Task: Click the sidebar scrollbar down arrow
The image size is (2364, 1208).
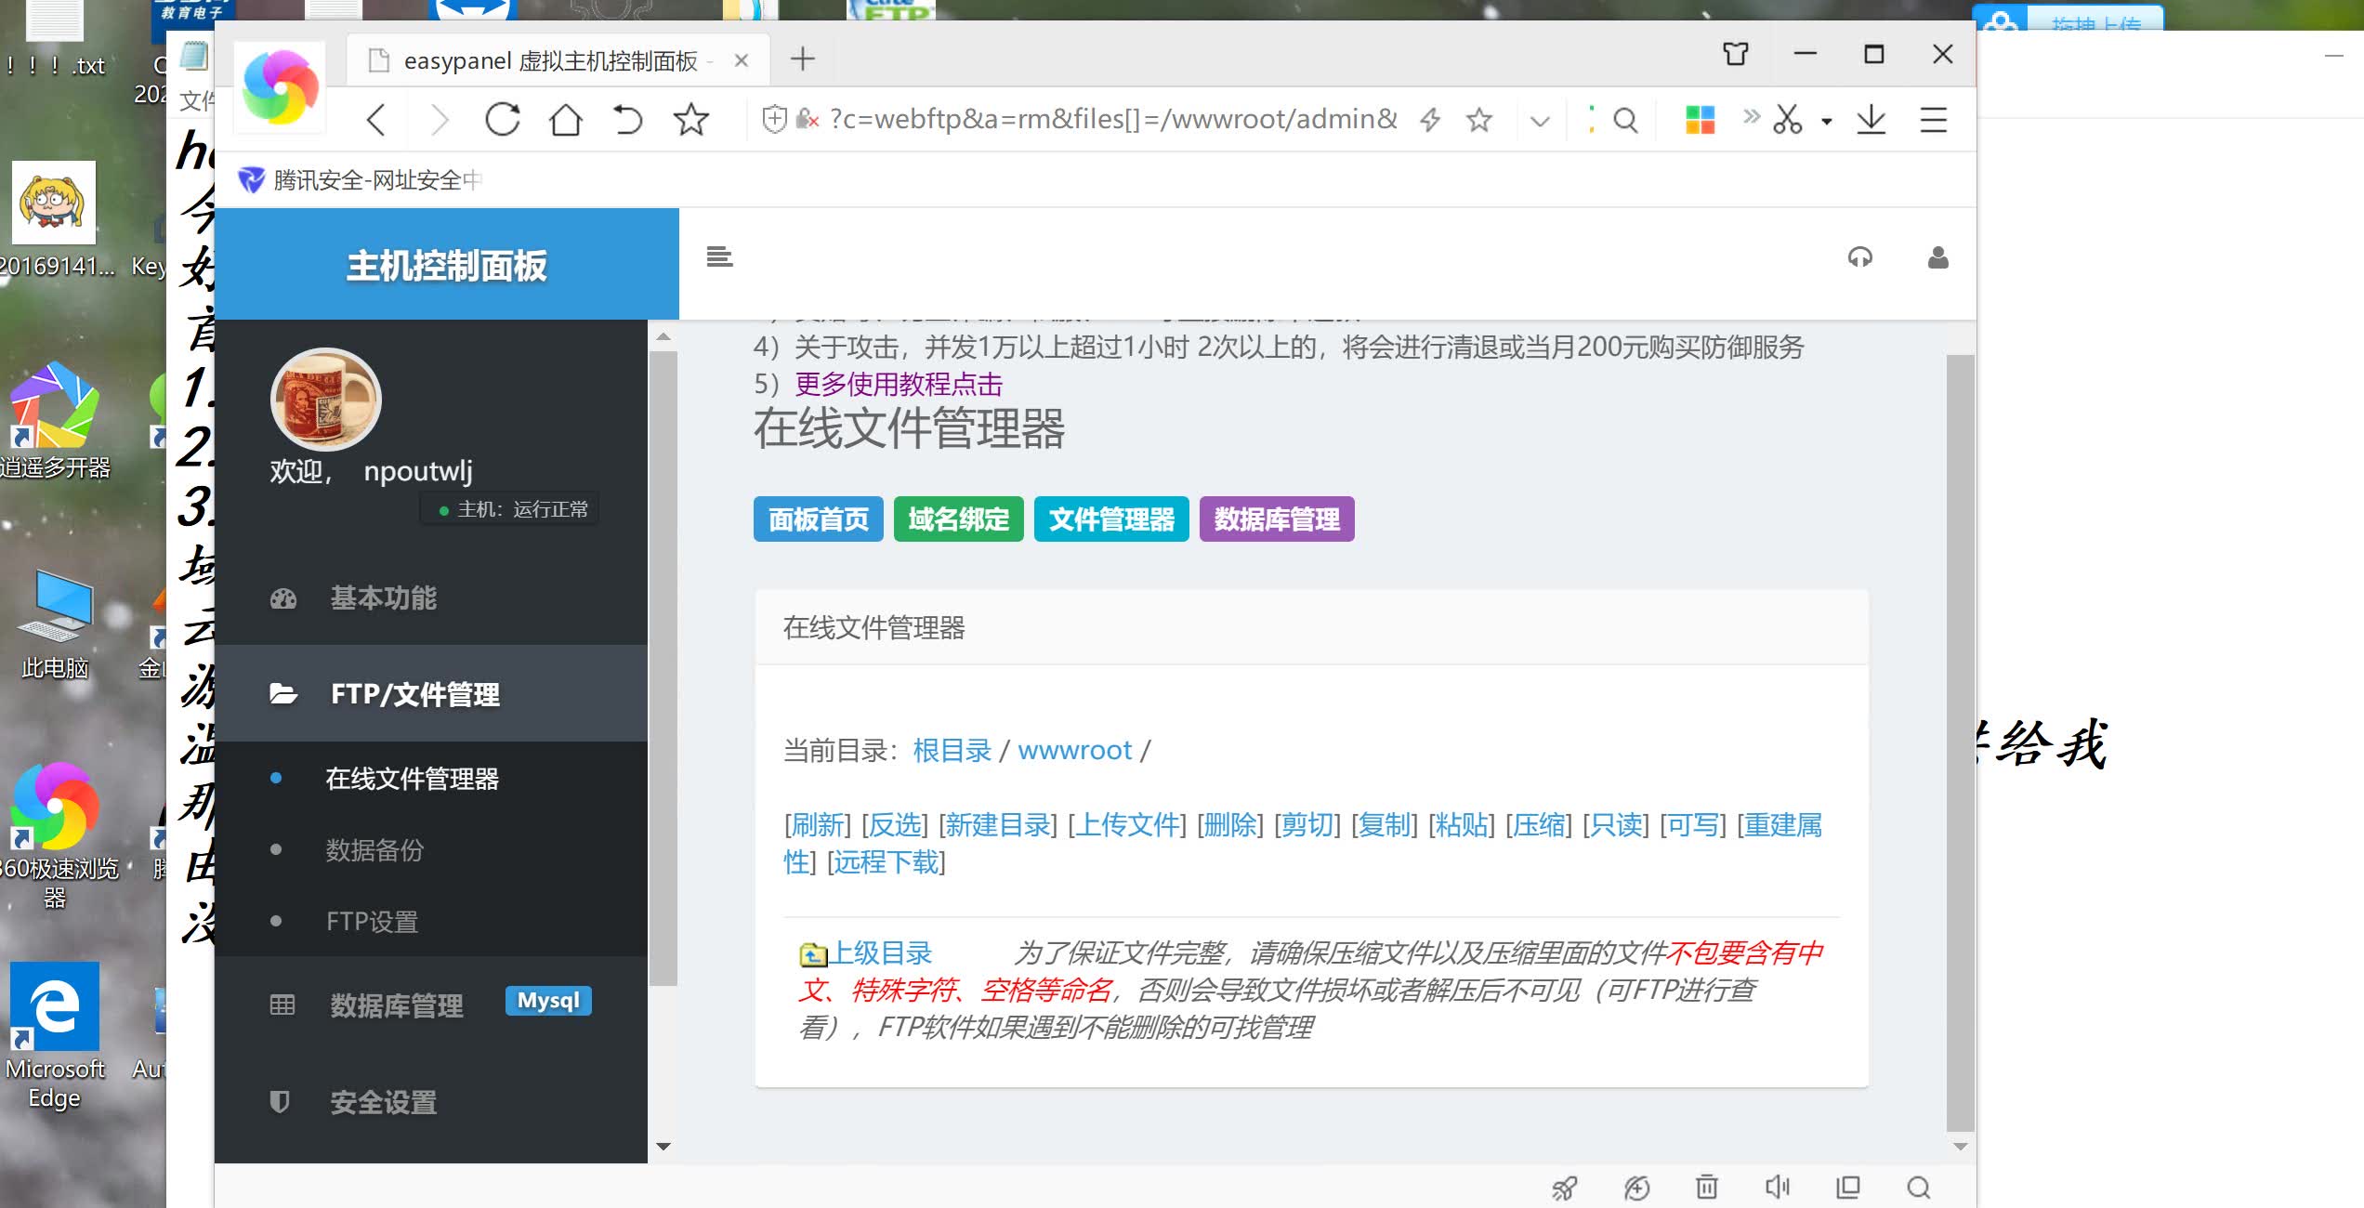Action: 663,1146
